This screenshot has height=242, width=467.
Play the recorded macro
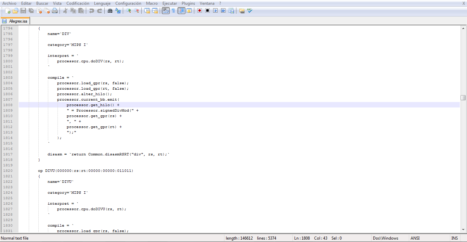(215, 11)
